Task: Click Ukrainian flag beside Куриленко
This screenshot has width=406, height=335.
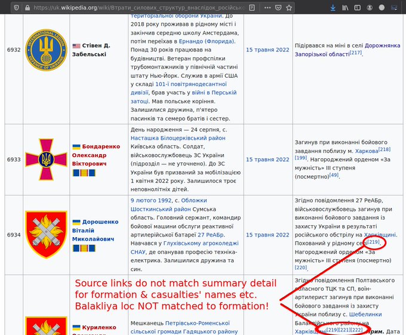Action: tap(76, 327)
